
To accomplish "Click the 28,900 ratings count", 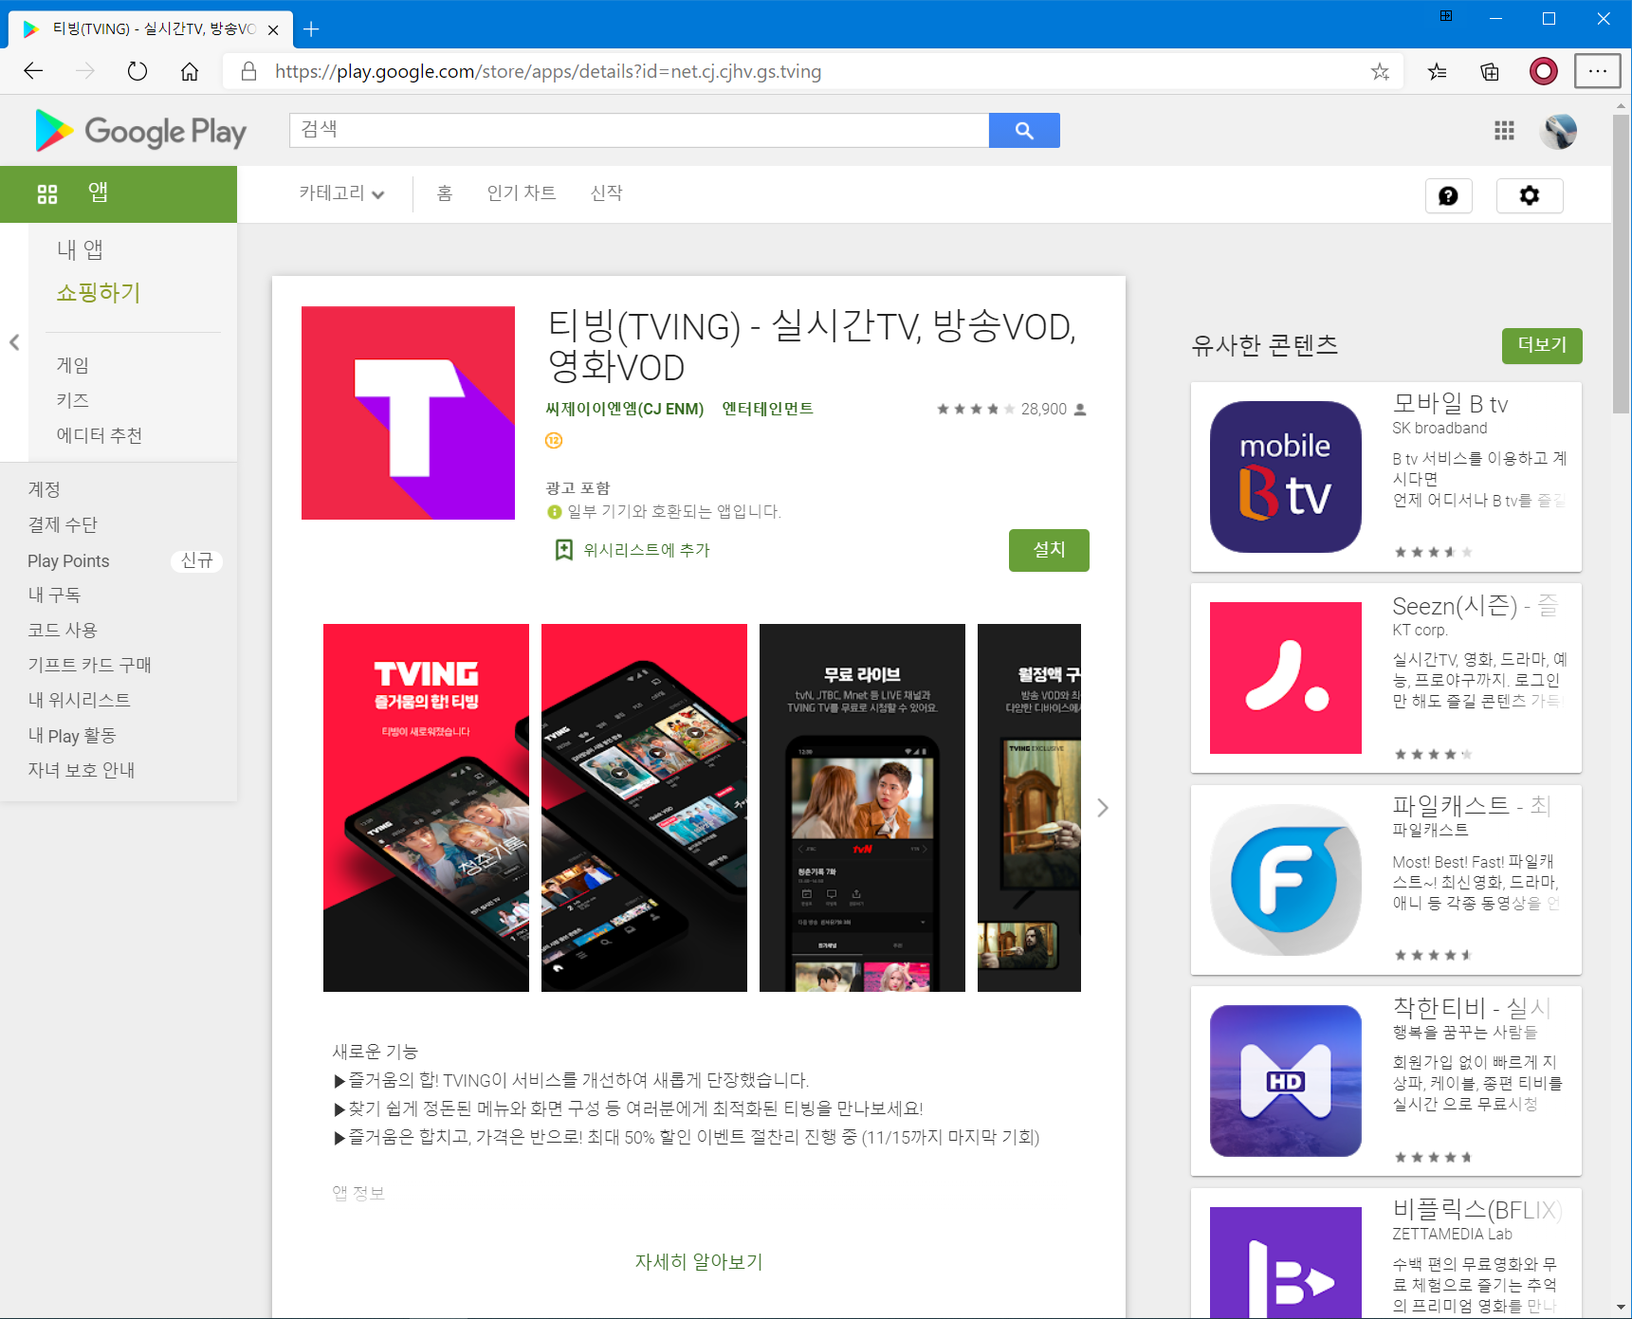I will coord(1044,409).
